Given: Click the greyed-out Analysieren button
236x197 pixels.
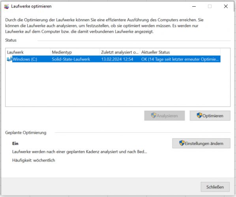Looking at the screenshot, I should click(x=164, y=115).
